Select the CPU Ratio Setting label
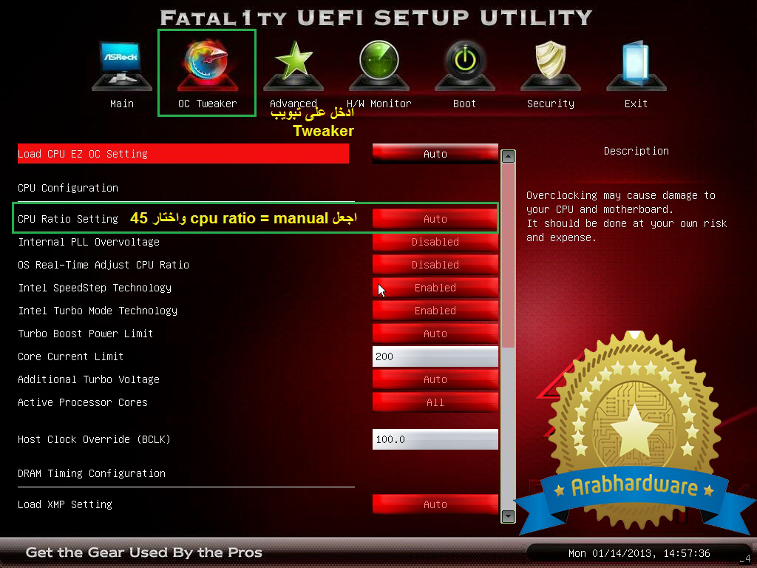The image size is (757, 568). pos(67,219)
